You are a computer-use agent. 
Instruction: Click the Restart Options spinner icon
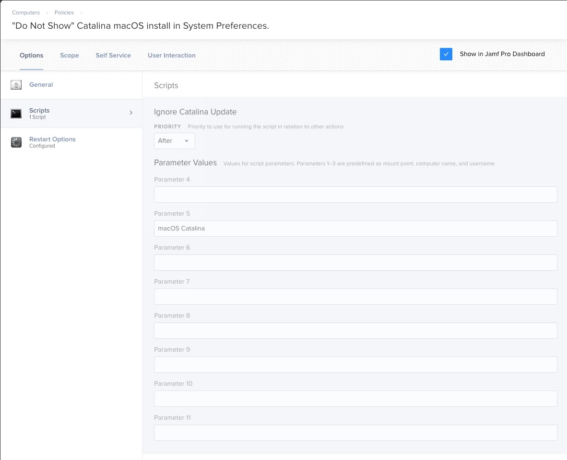[16, 142]
